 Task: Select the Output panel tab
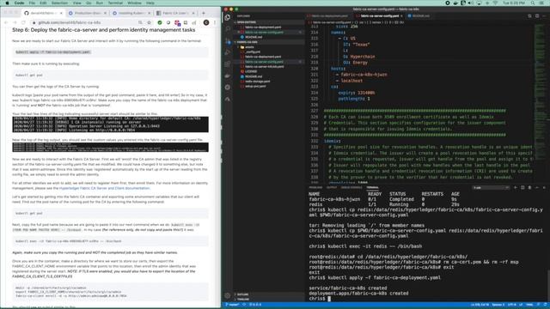(332, 188)
